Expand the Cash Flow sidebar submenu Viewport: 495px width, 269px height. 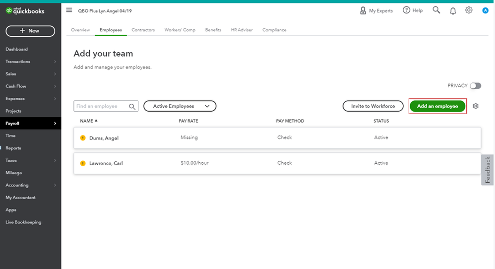point(55,86)
